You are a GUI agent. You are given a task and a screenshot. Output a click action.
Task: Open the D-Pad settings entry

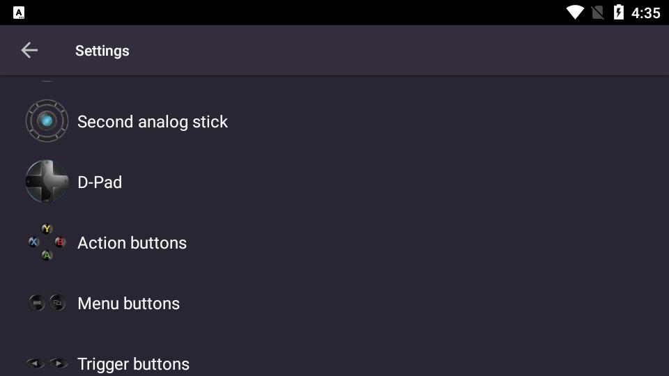334,182
